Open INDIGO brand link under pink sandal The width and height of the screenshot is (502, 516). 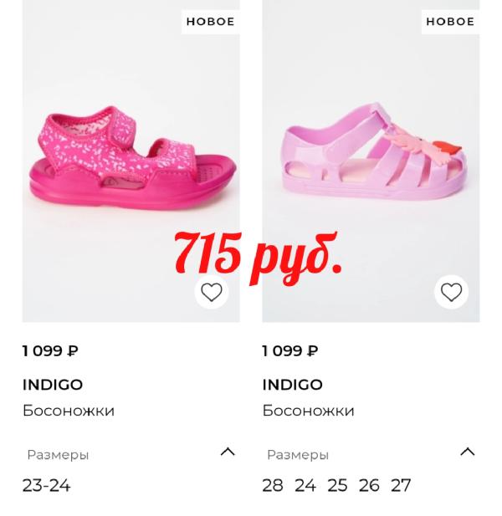pos(53,385)
